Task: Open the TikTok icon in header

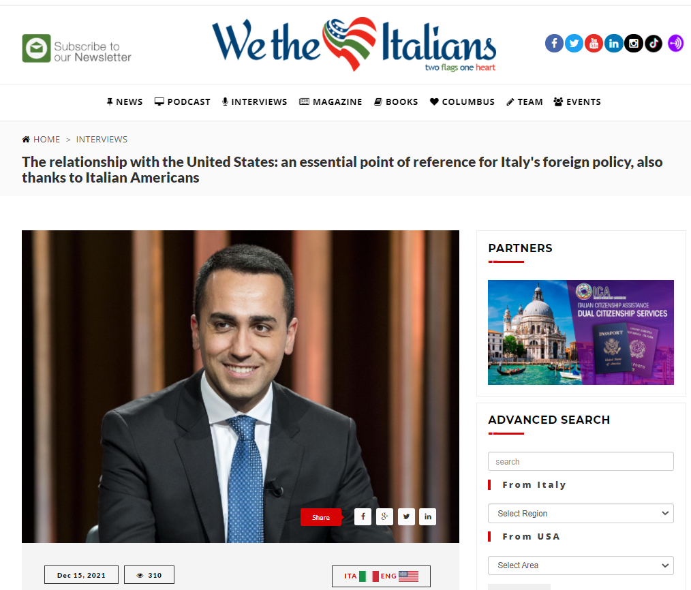Action: pos(654,43)
